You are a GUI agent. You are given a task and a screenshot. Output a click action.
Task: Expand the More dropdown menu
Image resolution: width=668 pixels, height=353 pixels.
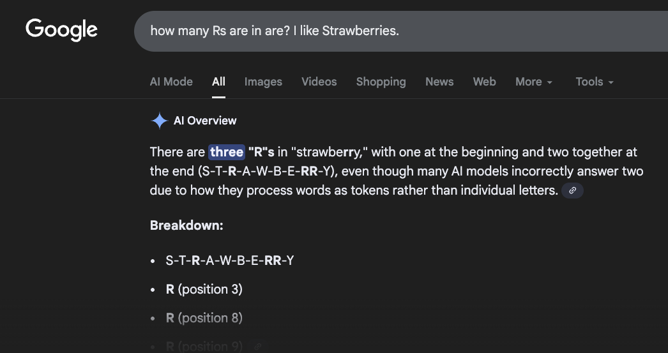tap(534, 82)
